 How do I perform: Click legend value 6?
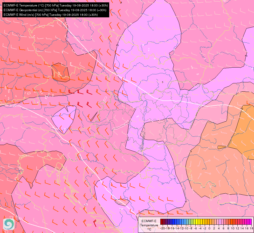click(x=224, y=229)
